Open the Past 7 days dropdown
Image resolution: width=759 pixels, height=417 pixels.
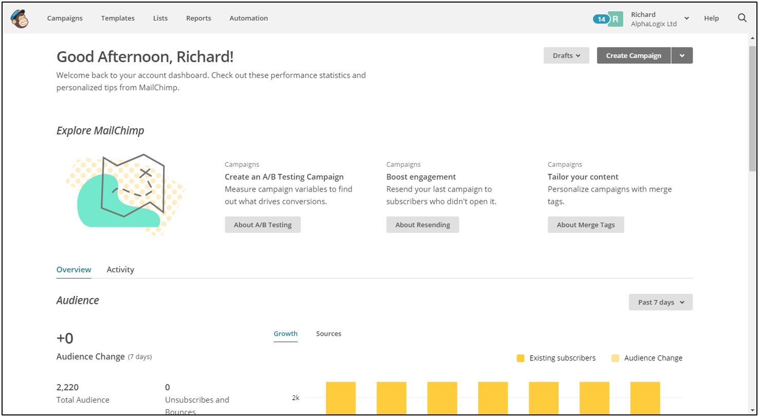coord(661,302)
